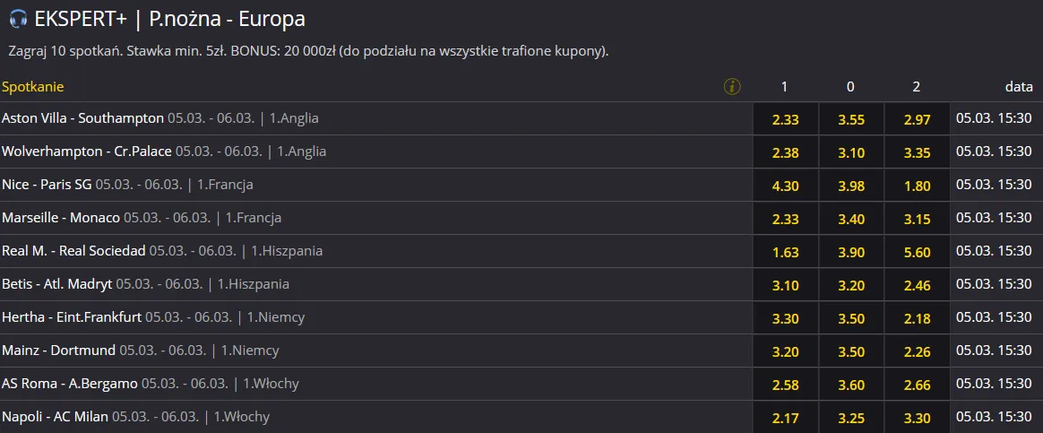Choose Dortmund away win odds 2.26
This screenshot has width=1043, height=433.
point(918,351)
